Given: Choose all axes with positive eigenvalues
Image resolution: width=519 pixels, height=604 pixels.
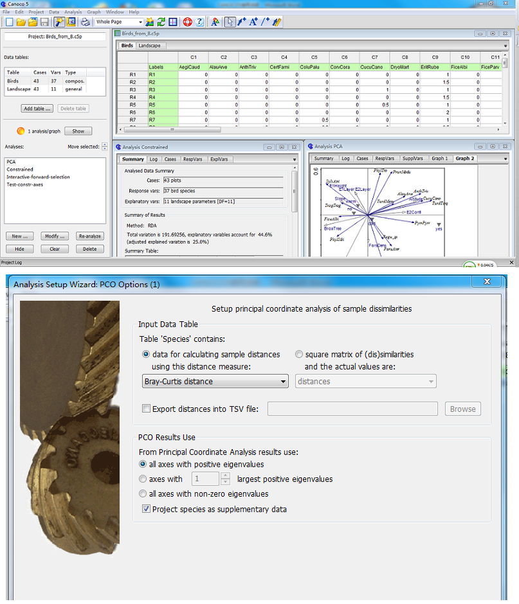Looking at the screenshot, I should 143,464.
